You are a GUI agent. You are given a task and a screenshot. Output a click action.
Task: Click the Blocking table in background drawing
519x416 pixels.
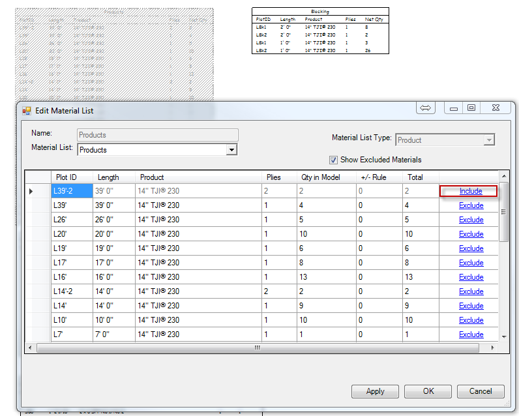(x=320, y=31)
